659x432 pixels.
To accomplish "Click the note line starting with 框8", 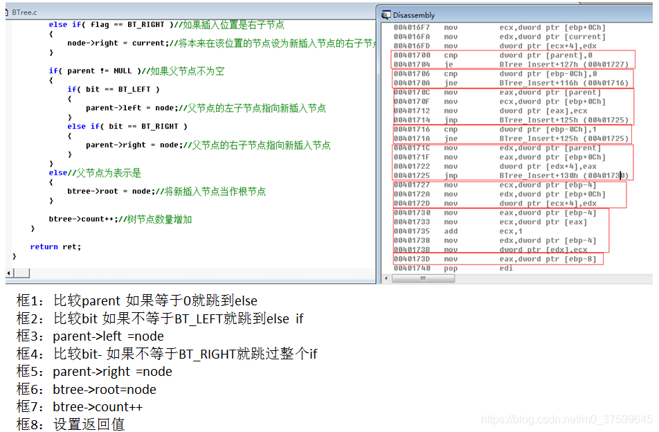I will click(71, 424).
